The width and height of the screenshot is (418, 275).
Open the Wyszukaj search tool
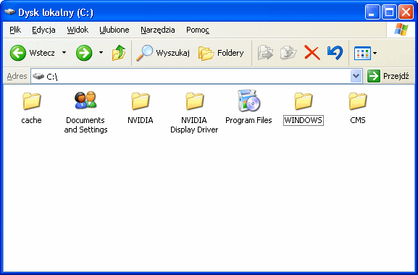tap(163, 53)
